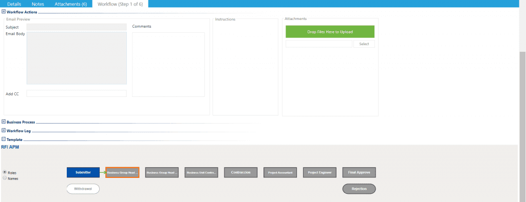Click the orange-bordered Business Group Head step
Viewport: 526px width, 202px height.
click(122, 173)
